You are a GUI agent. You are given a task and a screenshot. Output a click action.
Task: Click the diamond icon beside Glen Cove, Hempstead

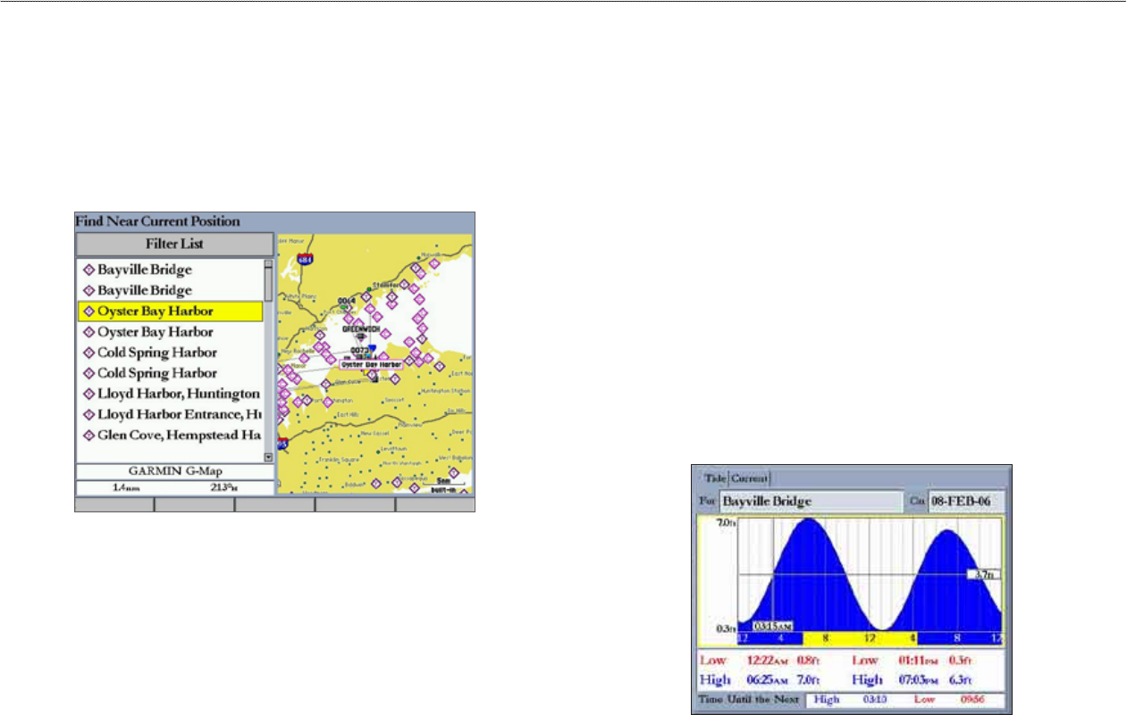(88, 436)
